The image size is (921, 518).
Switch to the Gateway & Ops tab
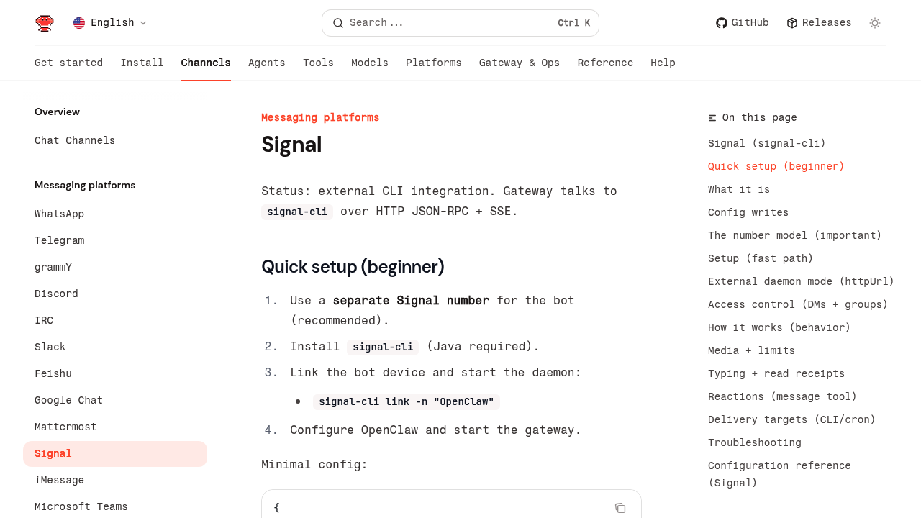tap(519, 63)
